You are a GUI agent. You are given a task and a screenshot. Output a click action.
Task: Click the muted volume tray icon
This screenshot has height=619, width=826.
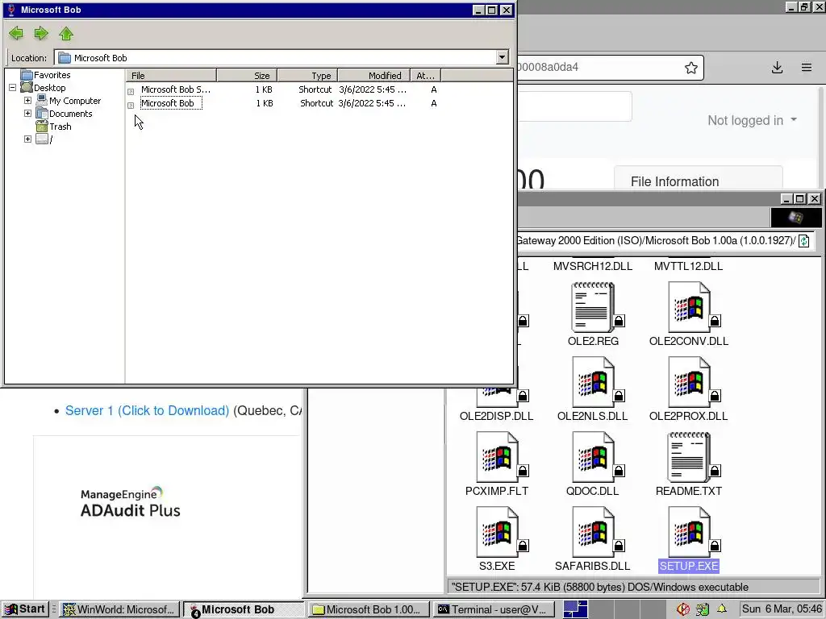tap(683, 609)
